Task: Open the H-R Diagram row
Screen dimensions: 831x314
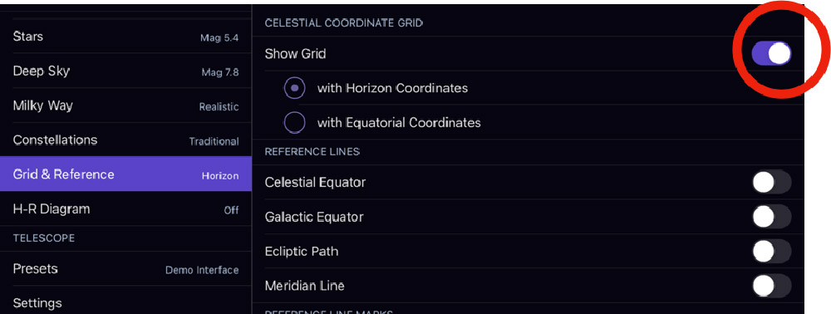Action: tap(125, 209)
